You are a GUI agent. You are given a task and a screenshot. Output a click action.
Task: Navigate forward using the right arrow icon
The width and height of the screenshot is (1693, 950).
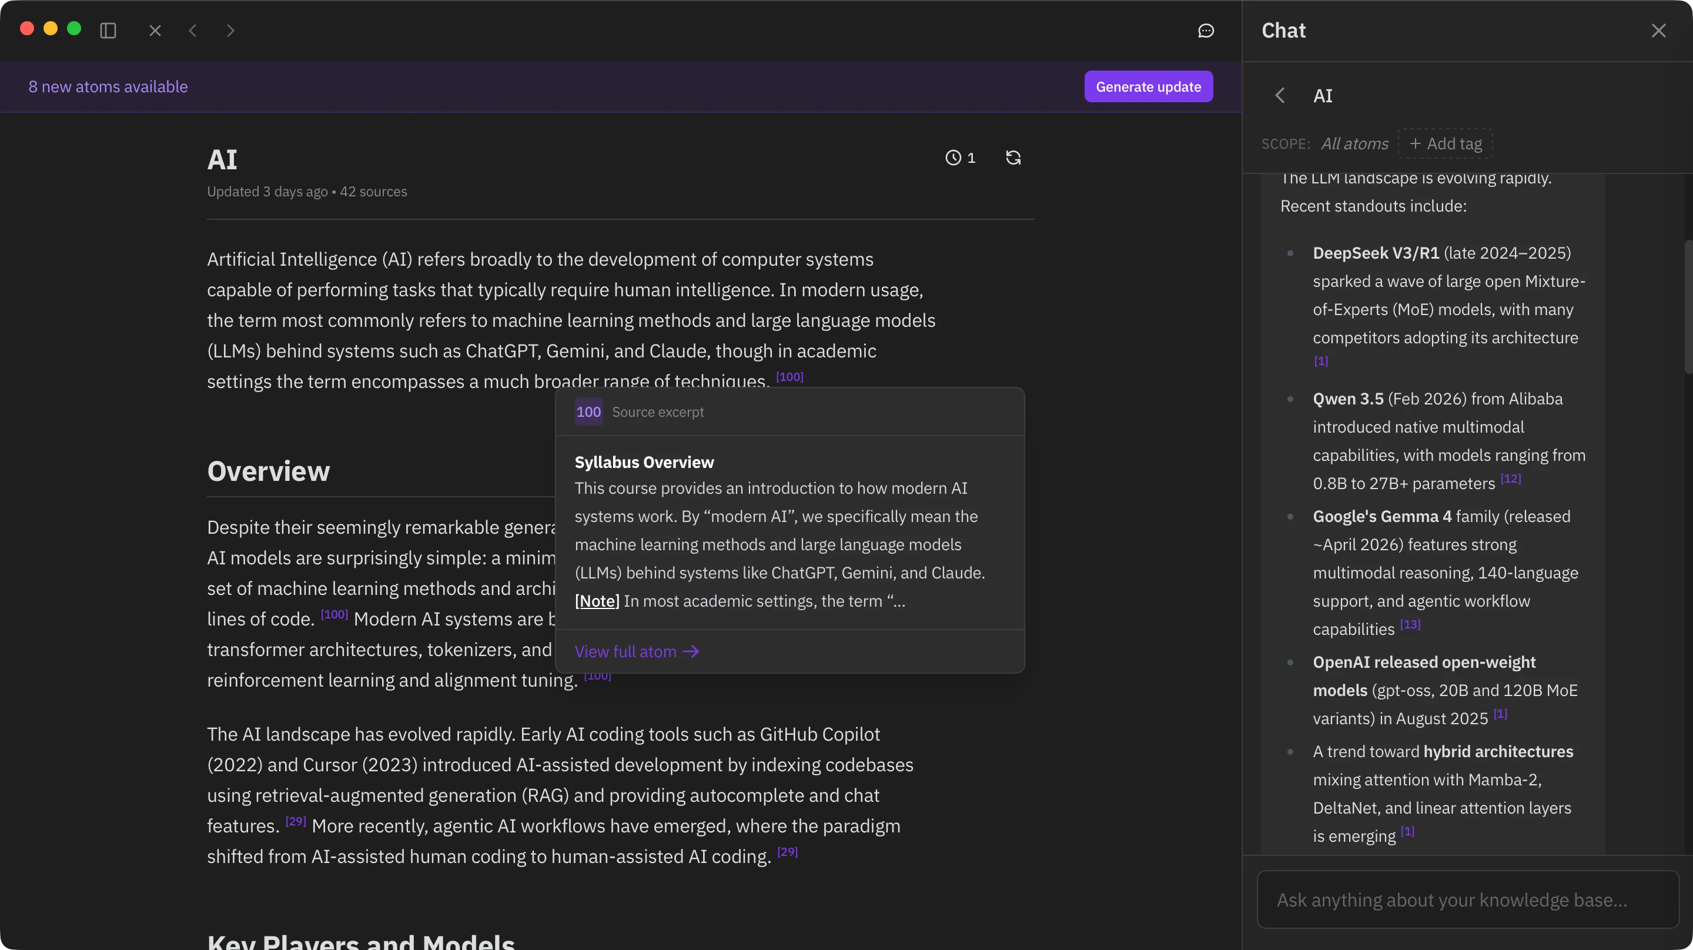point(230,30)
